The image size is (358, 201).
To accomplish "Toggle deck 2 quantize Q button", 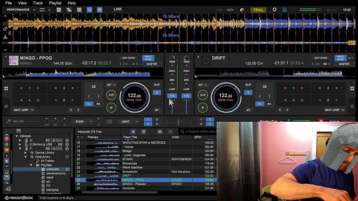I will point(248,92).
